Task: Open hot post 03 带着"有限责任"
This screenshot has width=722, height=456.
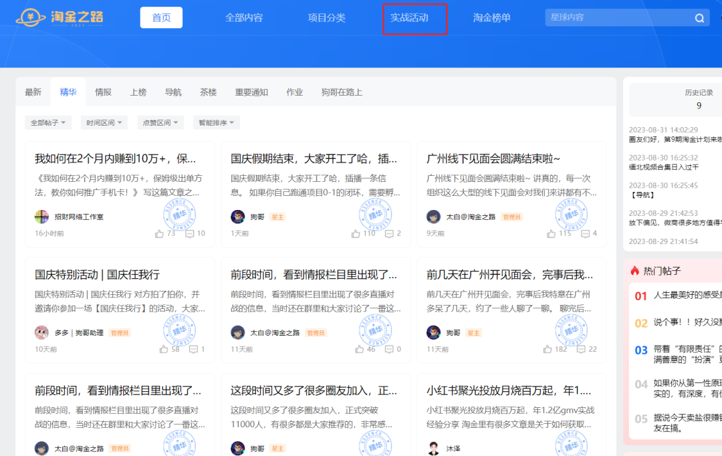Action: (x=687, y=354)
